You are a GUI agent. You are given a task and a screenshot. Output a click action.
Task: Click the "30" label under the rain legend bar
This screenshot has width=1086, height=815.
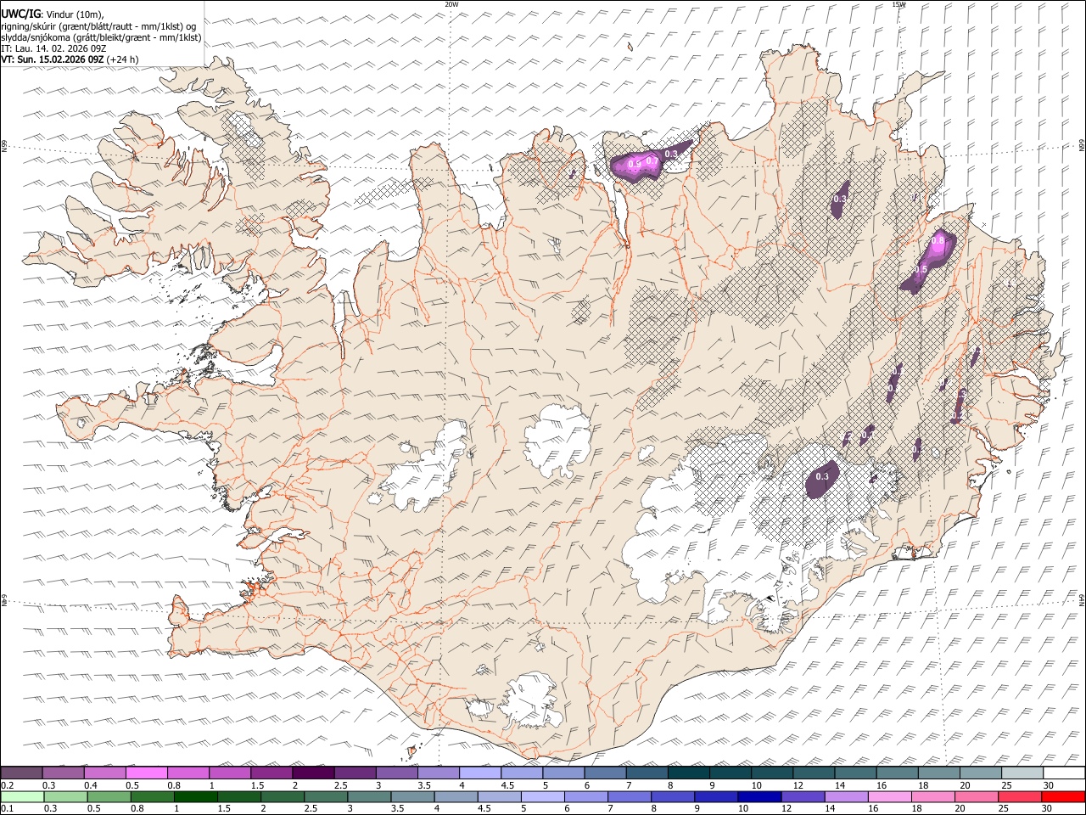point(1048,808)
